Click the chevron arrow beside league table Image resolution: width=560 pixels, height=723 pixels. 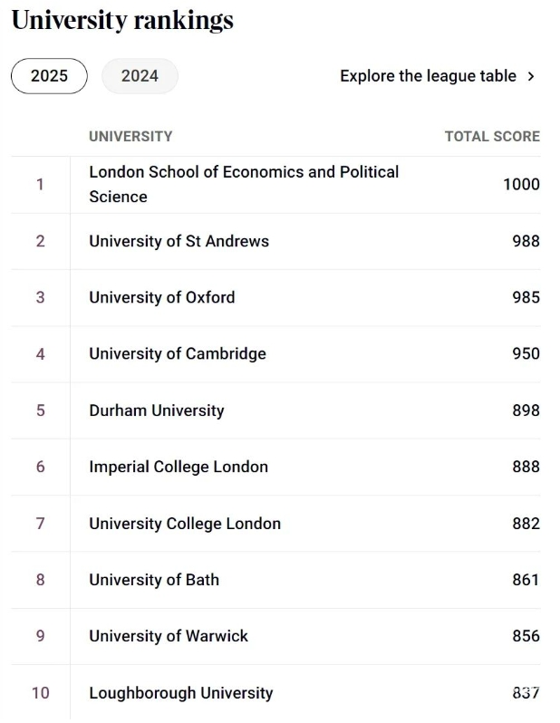[x=531, y=76]
